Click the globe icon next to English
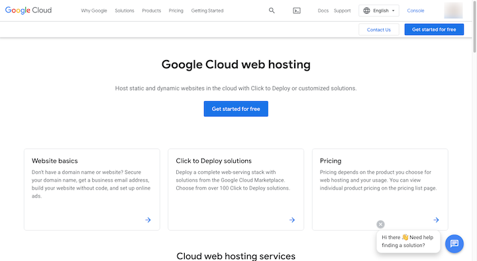 (367, 11)
